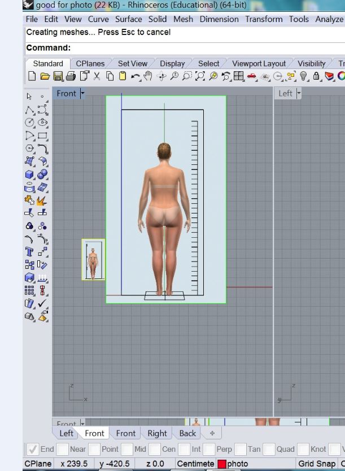Select the Rectangle tool in side toolbar

click(x=42, y=136)
